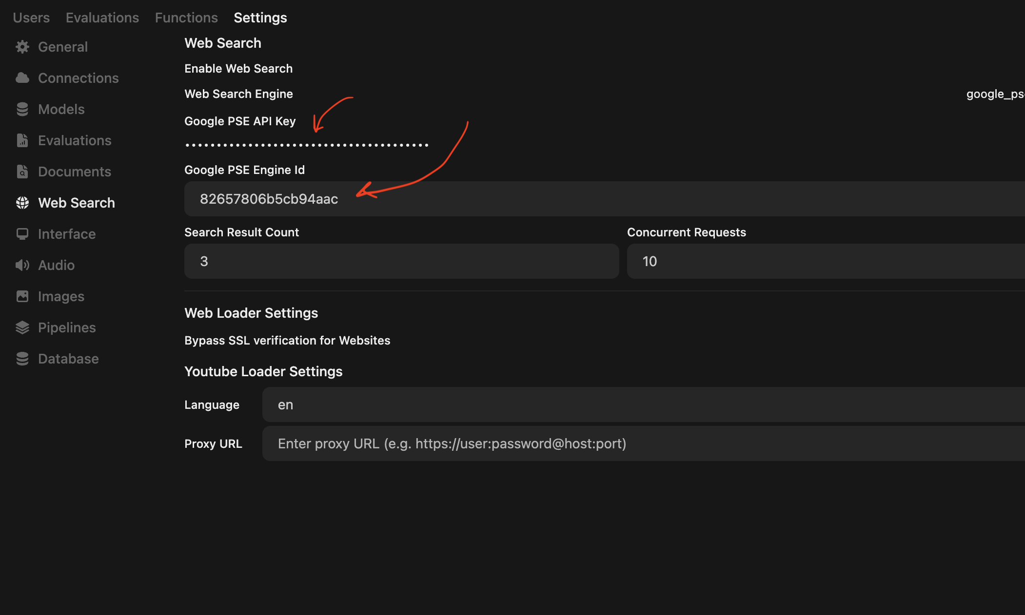Image resolution: width=1025 pixels, height=615 pixels.
Task: Click the Concurrent Requests field
Action: (826, 261)
